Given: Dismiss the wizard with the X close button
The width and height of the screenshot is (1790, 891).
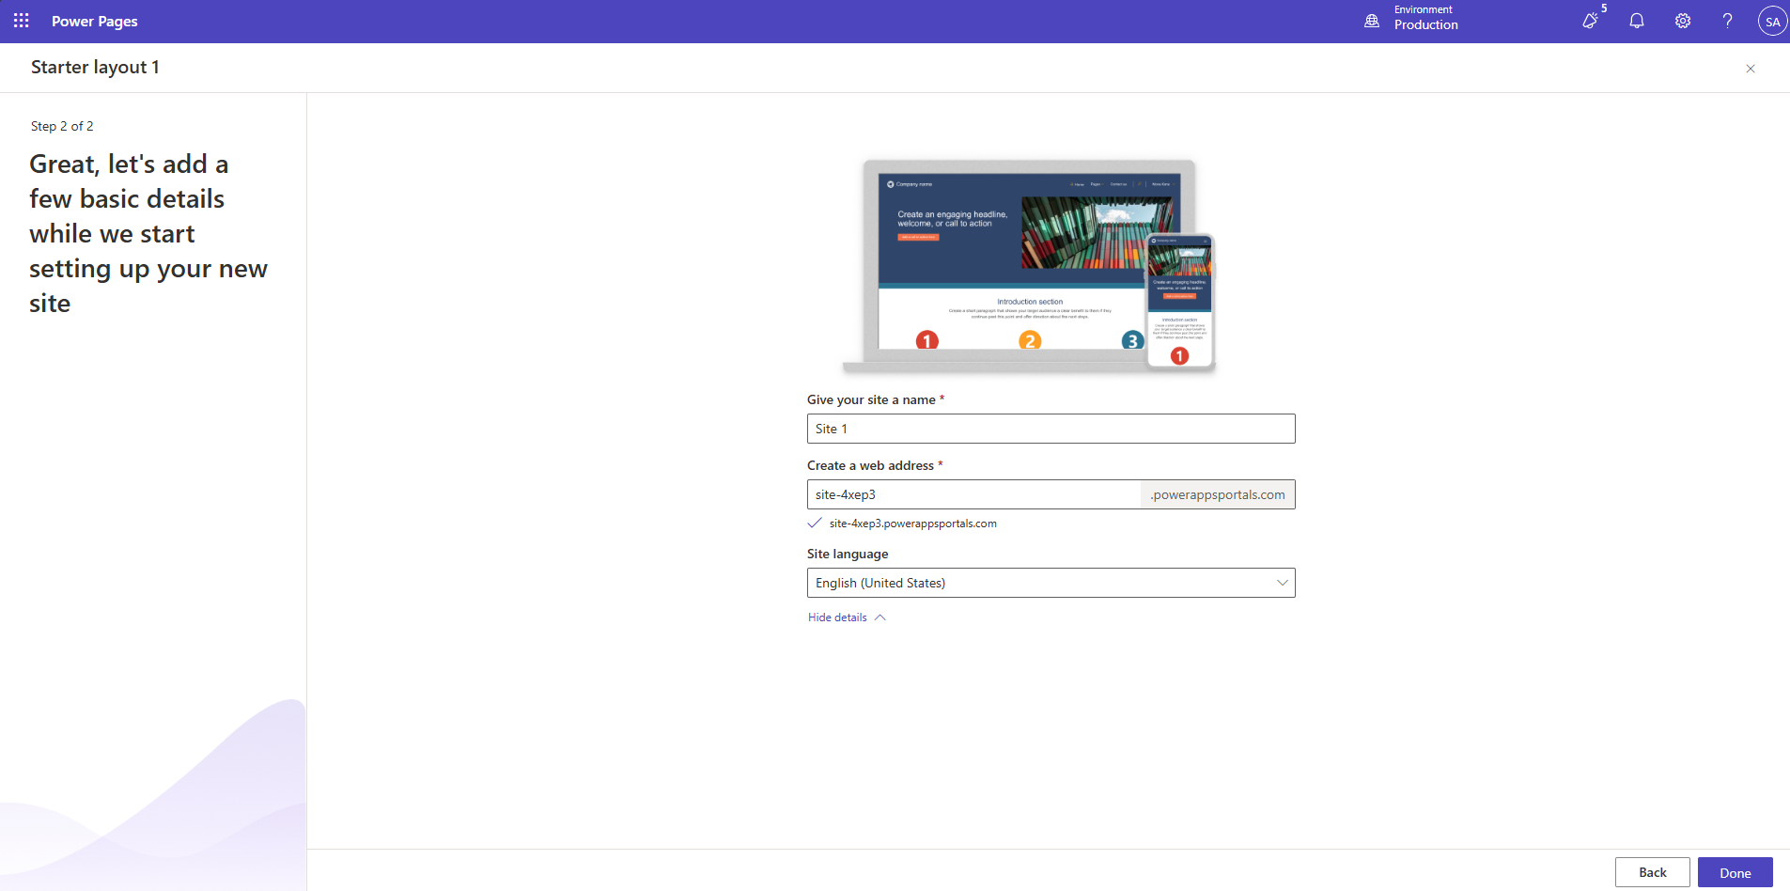Looking at the screenshot, I should [x=1750, y=68].
